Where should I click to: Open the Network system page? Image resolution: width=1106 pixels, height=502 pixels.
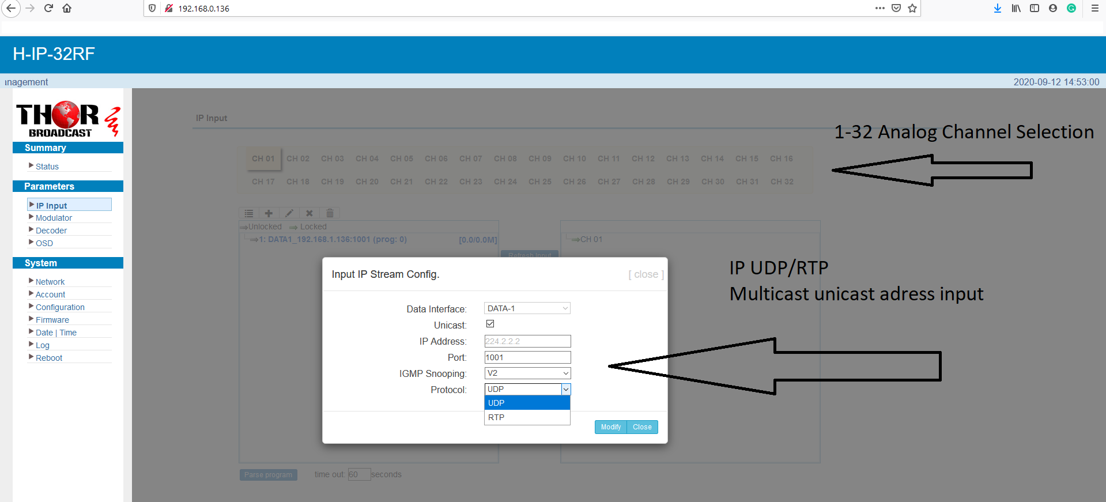[50, 282]
